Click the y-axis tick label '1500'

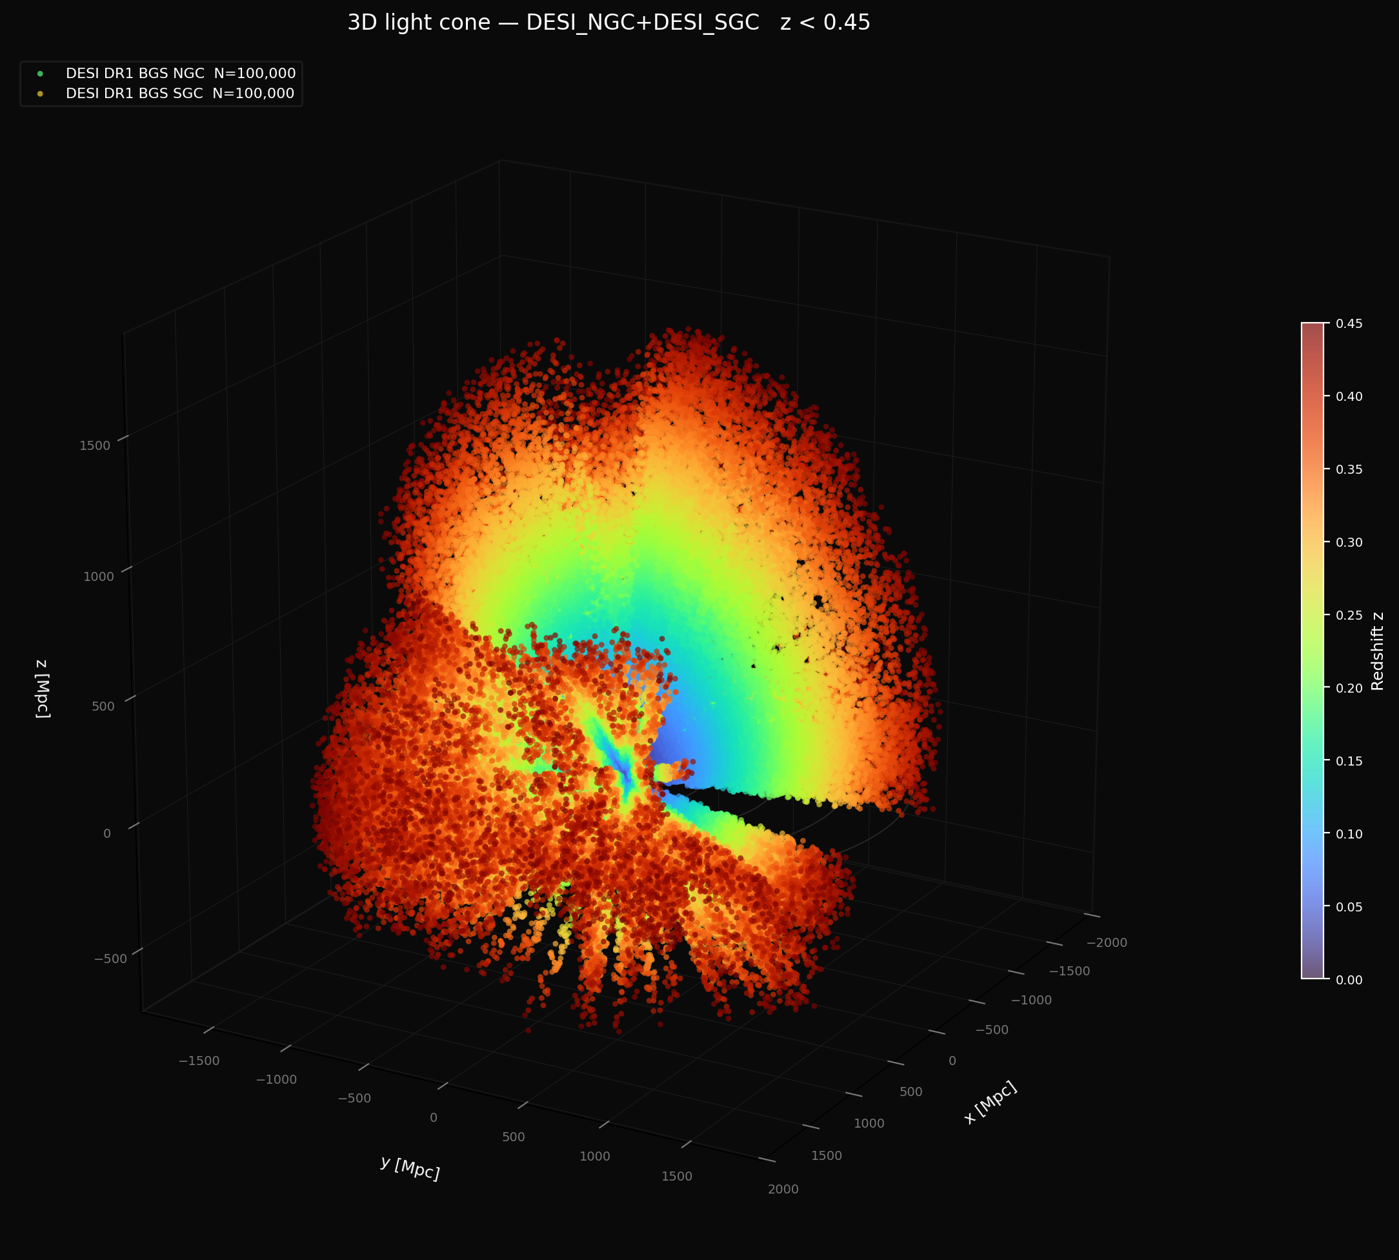[x=676, y=1176]
